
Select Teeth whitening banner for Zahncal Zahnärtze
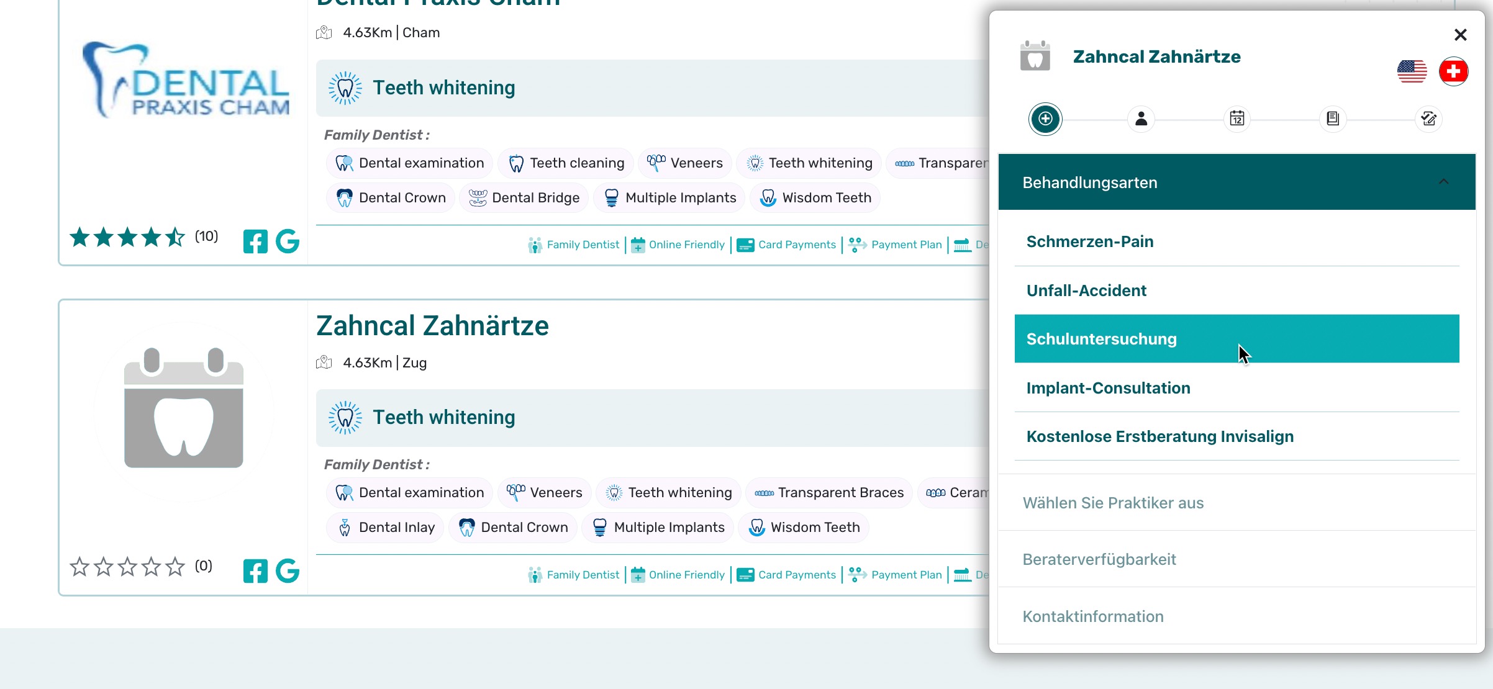click(652, 418)
